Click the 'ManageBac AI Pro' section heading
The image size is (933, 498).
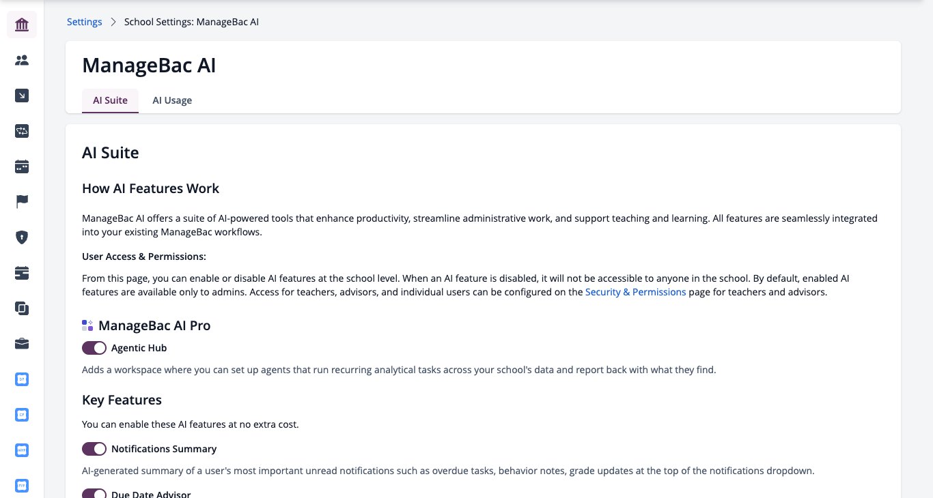[x=154, y=325]
